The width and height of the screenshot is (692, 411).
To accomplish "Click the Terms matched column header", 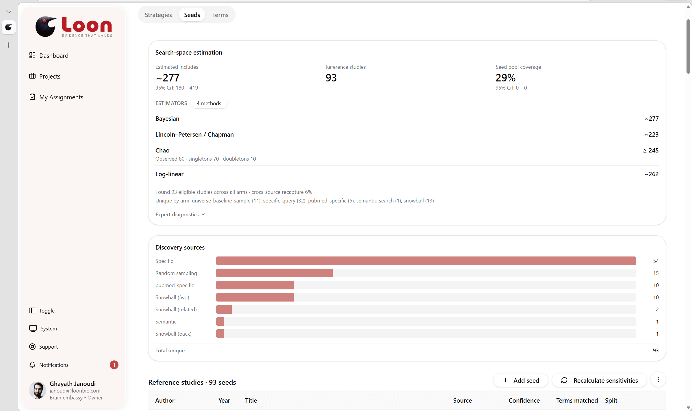I will [577, 400].
